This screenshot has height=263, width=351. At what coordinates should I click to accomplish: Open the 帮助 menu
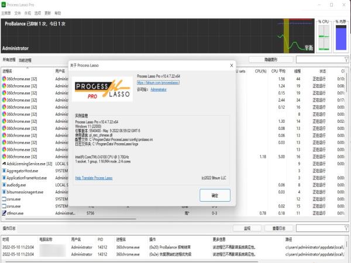[x=58, y=13]
